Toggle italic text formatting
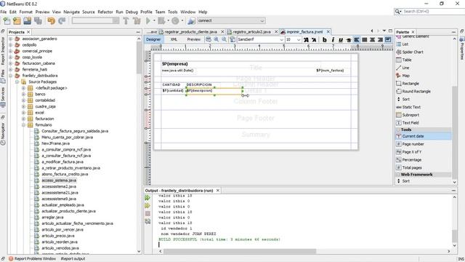 333,39
